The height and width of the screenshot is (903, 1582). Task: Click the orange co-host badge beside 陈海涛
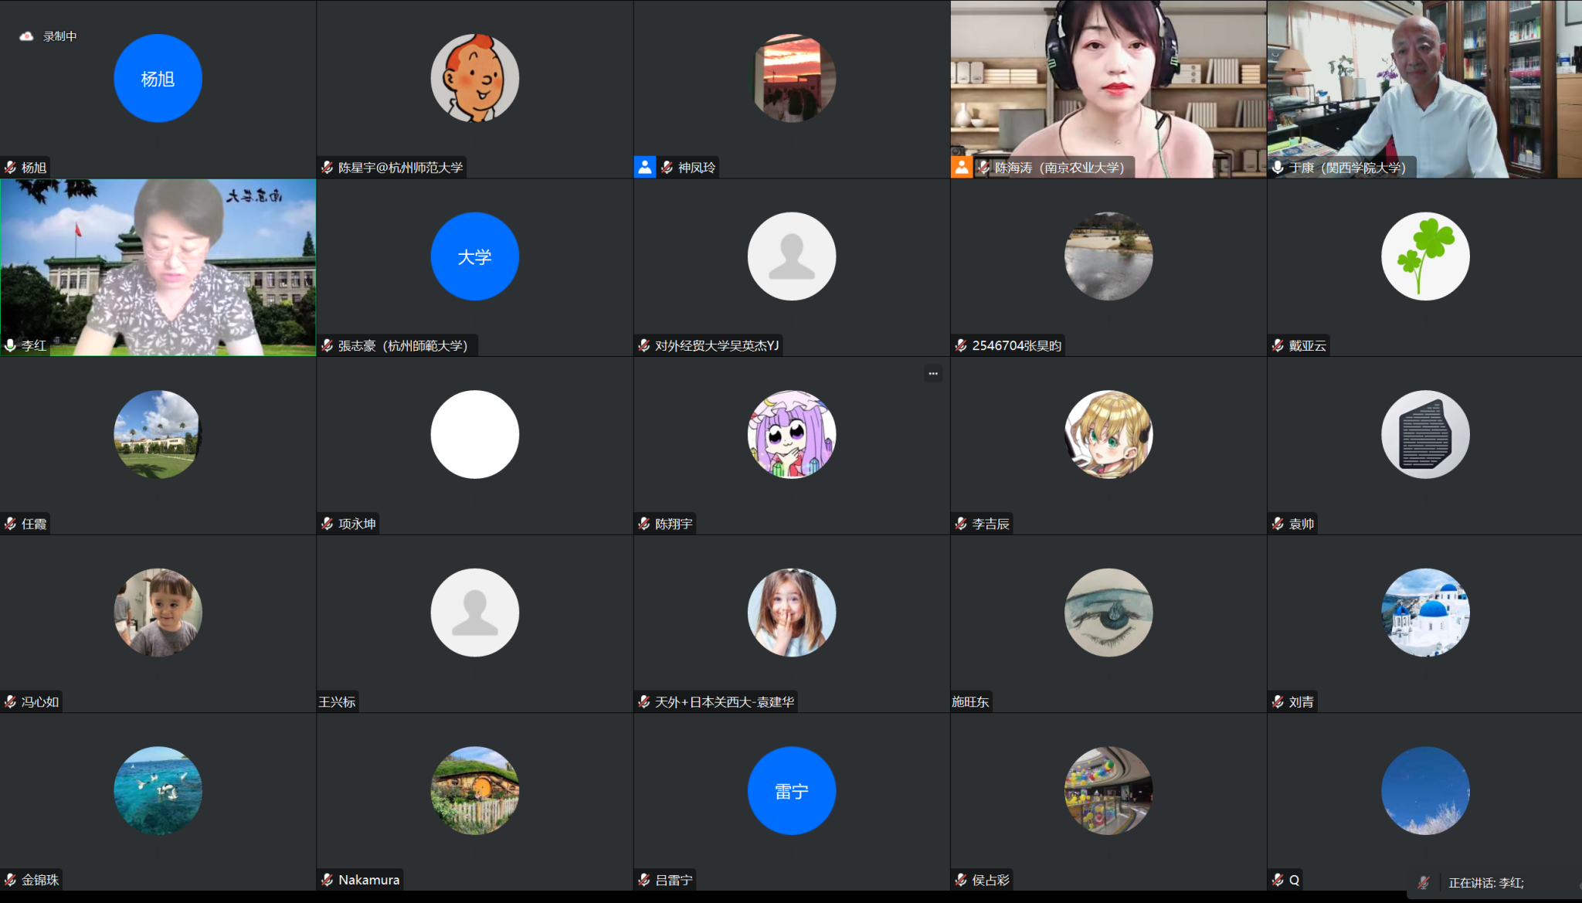pyautogui.click(x=962, y=167)
